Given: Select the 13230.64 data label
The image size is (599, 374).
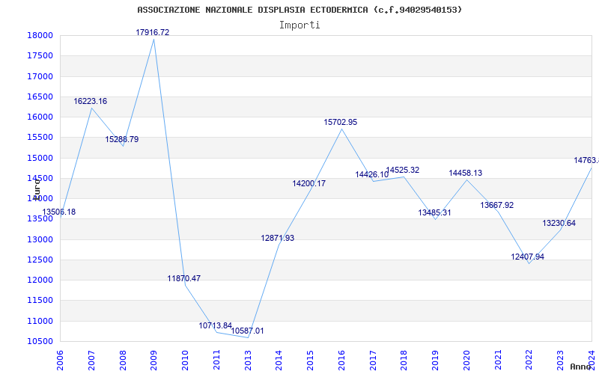Looking at the screenshot, I should pos(559,223).
